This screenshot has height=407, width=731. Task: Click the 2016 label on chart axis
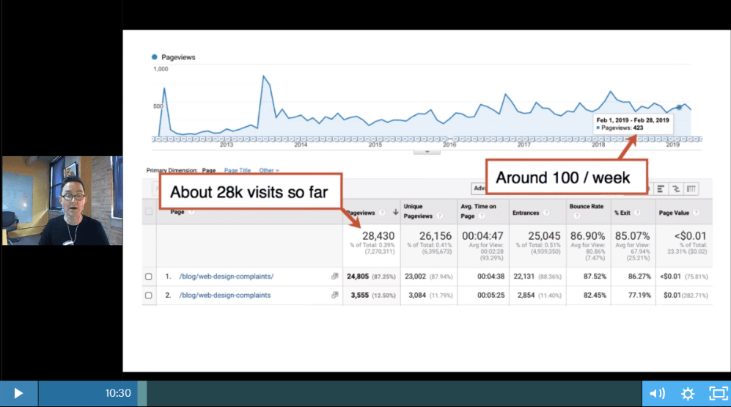coord(449,144)
